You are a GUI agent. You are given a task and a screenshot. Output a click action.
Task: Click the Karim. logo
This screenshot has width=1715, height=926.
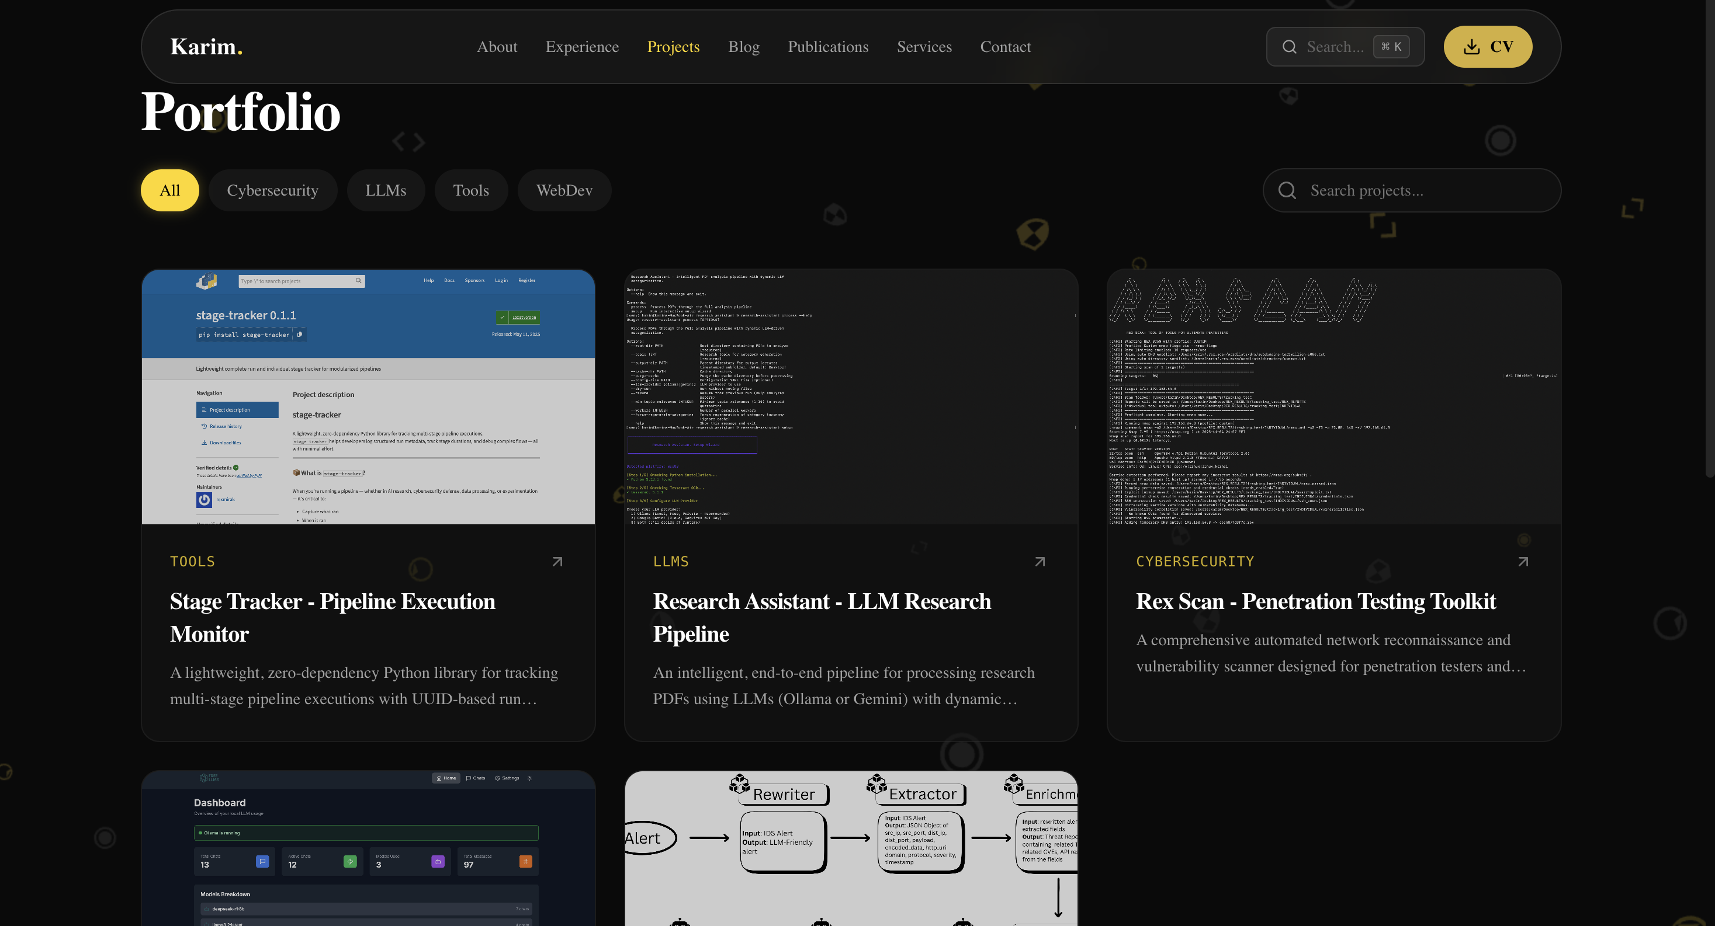coord(206,47)
